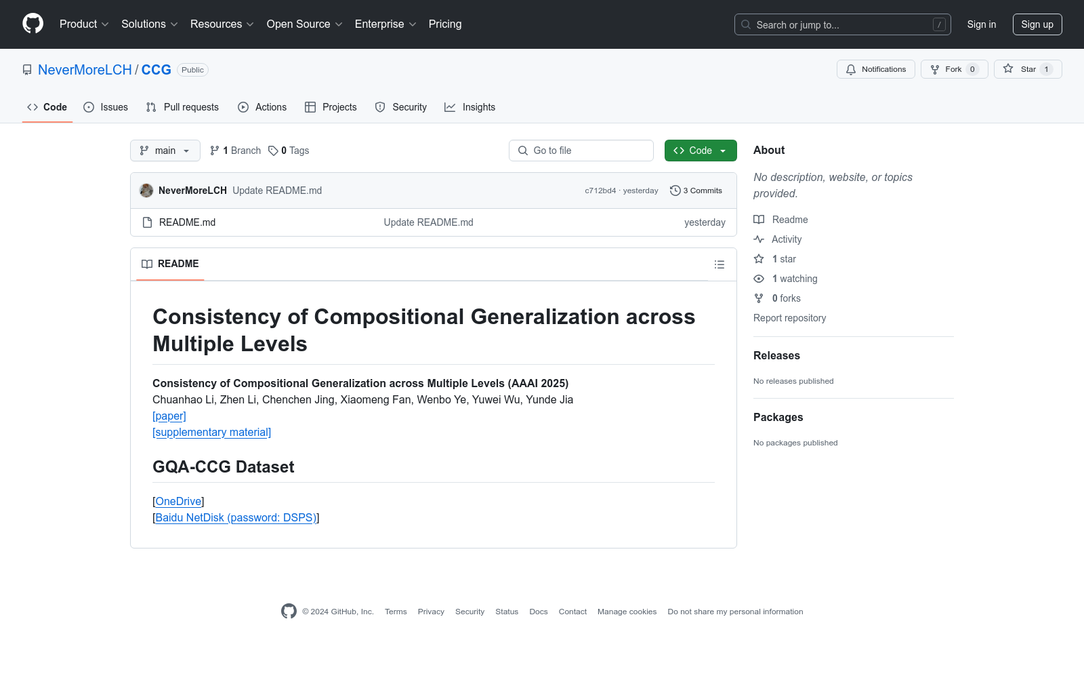Open the repository Security tab

401,107
